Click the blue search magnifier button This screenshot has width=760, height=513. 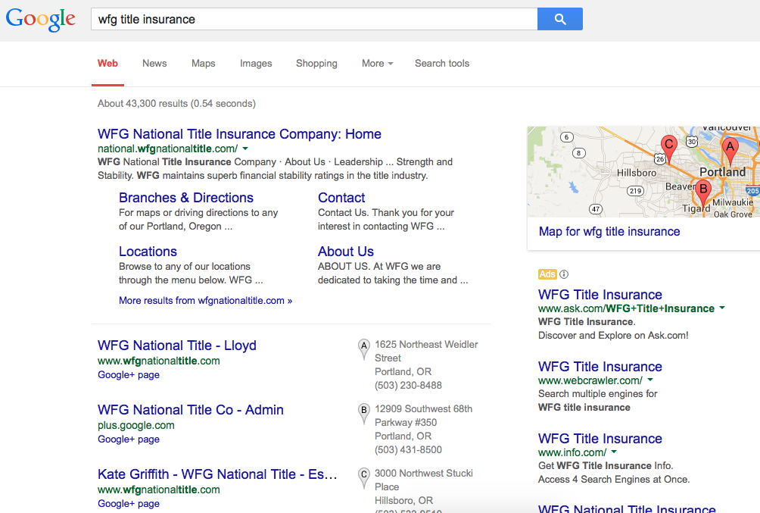559,19
